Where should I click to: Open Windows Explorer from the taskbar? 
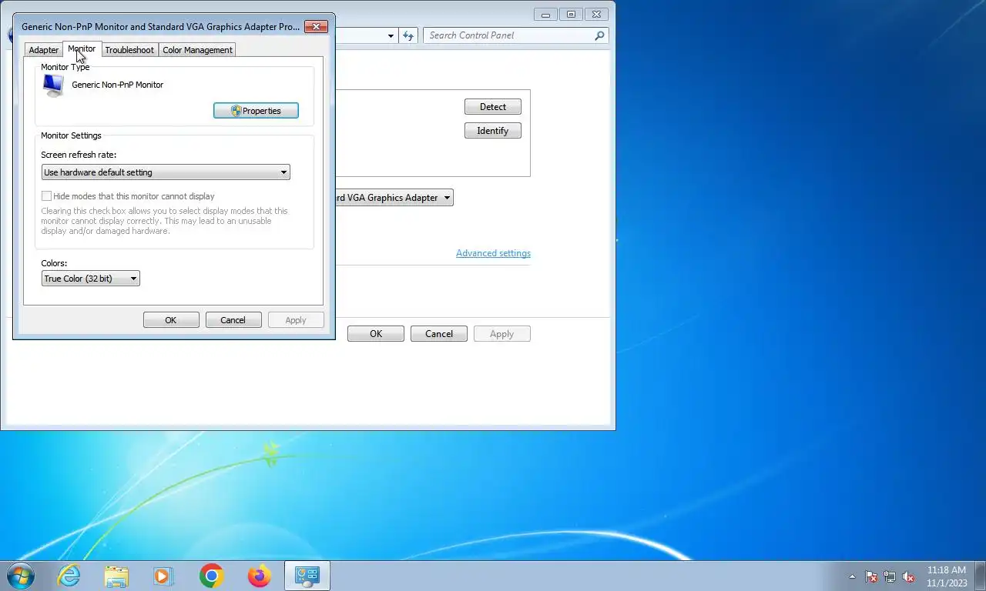(x=116, y=576)
